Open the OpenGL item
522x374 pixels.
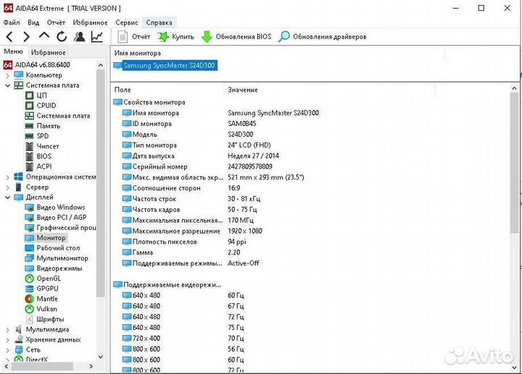(49, 279)
